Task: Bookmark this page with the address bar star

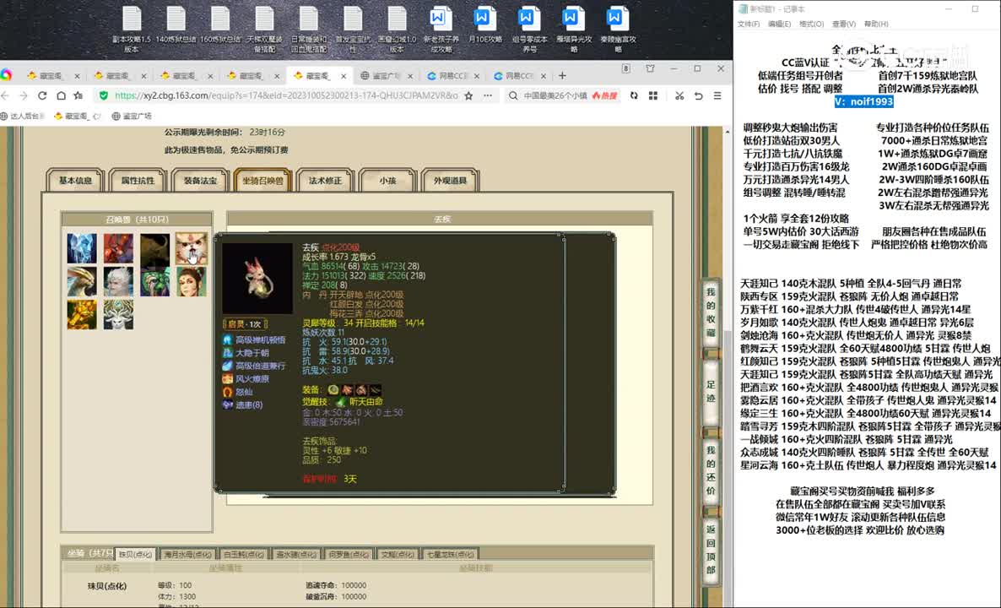Action: tap(468, 95)
